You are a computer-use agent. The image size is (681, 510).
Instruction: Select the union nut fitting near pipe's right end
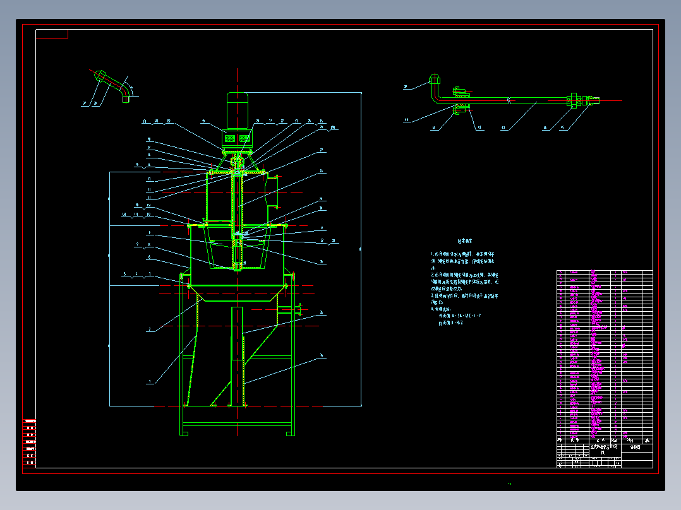point(574,101)
